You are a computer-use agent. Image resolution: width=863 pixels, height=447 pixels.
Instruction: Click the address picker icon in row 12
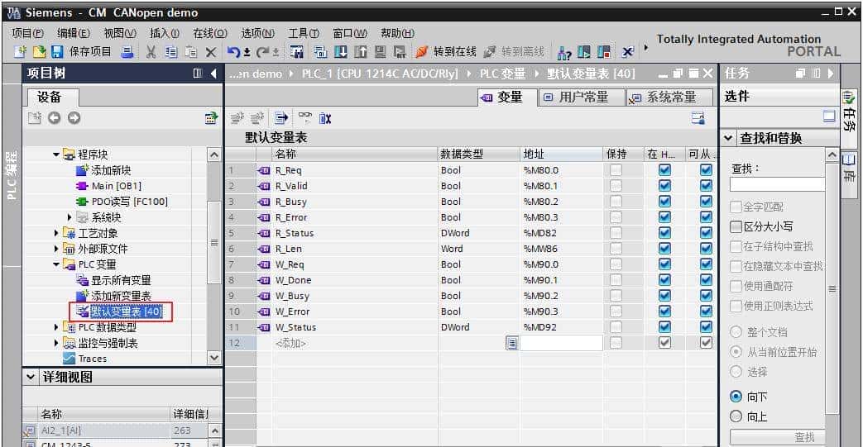click(x=512, y=343)
